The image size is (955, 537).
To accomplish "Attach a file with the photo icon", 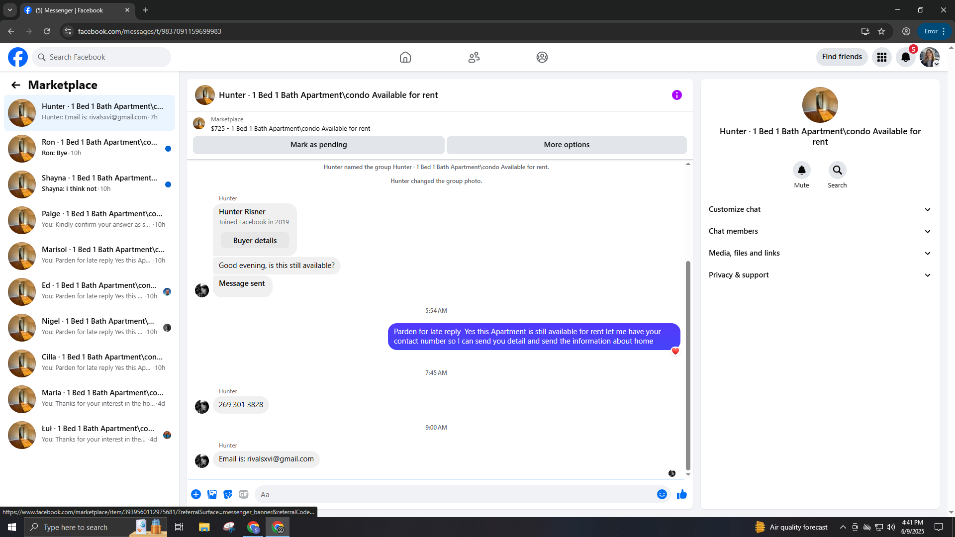I will pyautogui.click(x=212, y=494).
